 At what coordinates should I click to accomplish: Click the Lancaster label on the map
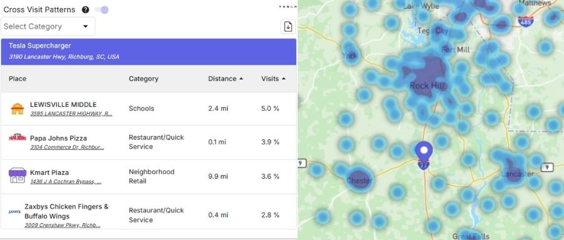pyautogui.click(x=517, y=174)
